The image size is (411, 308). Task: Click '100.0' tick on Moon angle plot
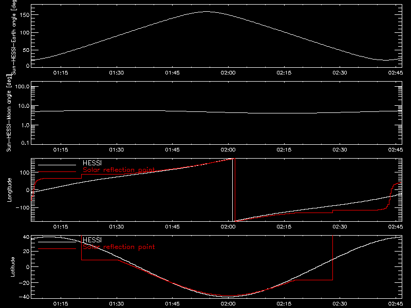22,87
